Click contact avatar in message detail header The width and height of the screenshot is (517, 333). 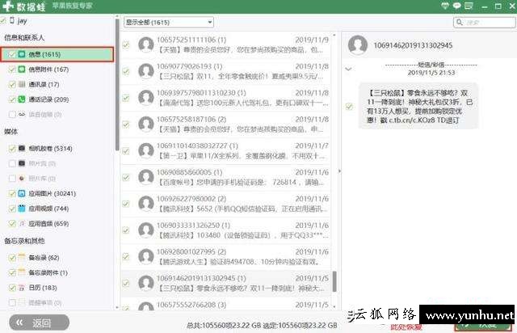358,44
